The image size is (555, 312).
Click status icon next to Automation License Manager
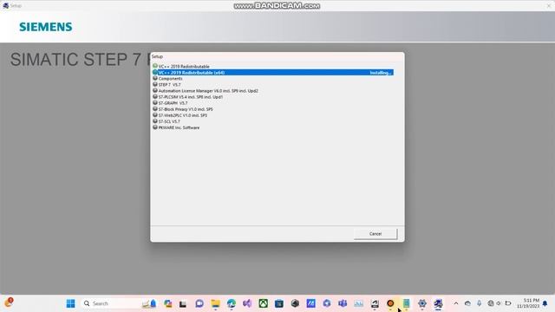coord(155,90)
